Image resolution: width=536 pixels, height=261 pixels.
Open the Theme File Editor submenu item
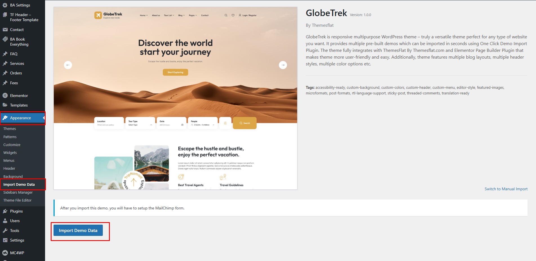pos(17,200)
